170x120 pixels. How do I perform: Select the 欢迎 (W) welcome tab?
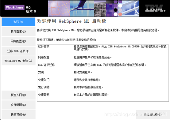click(18, 22)
